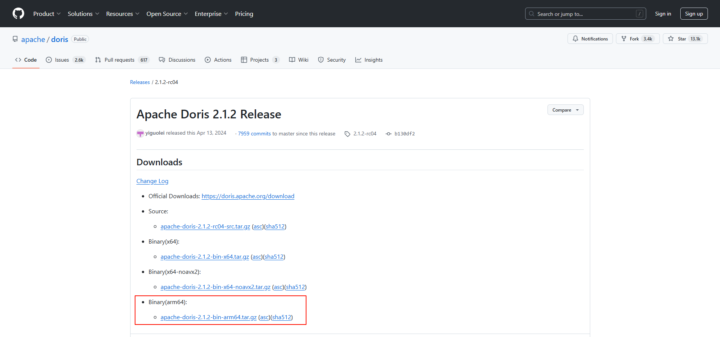Image resolution: width=720 pixels, height=337 pixels.
Task: Open the apache organization link
Action: click(33, 39)
